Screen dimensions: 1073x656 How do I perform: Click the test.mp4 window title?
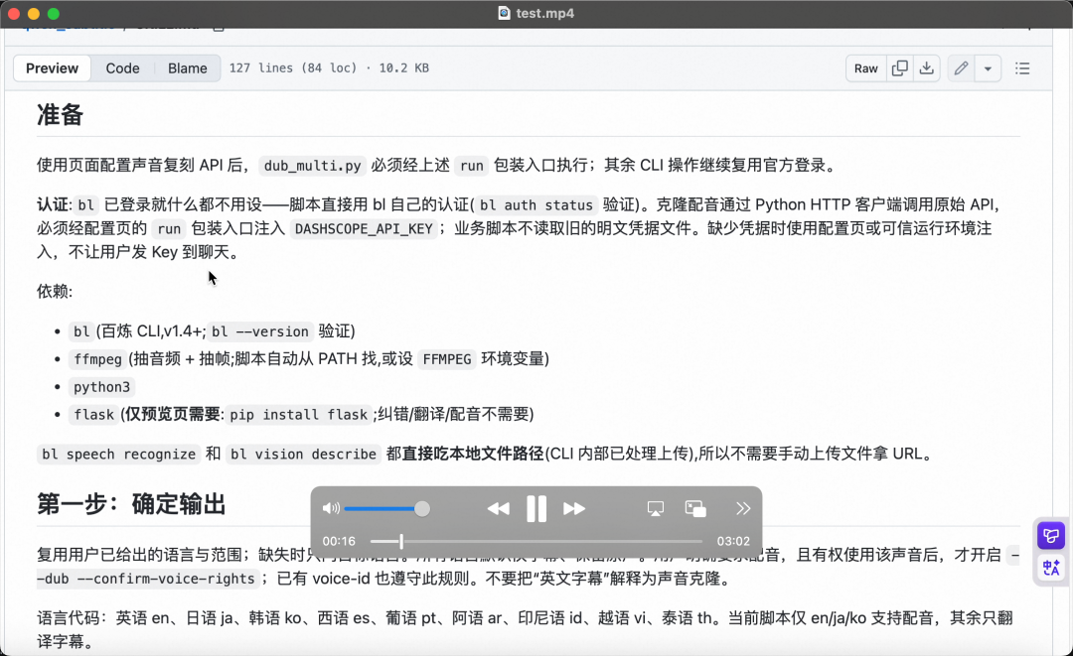pyautogui.click(x=544, y=13)
